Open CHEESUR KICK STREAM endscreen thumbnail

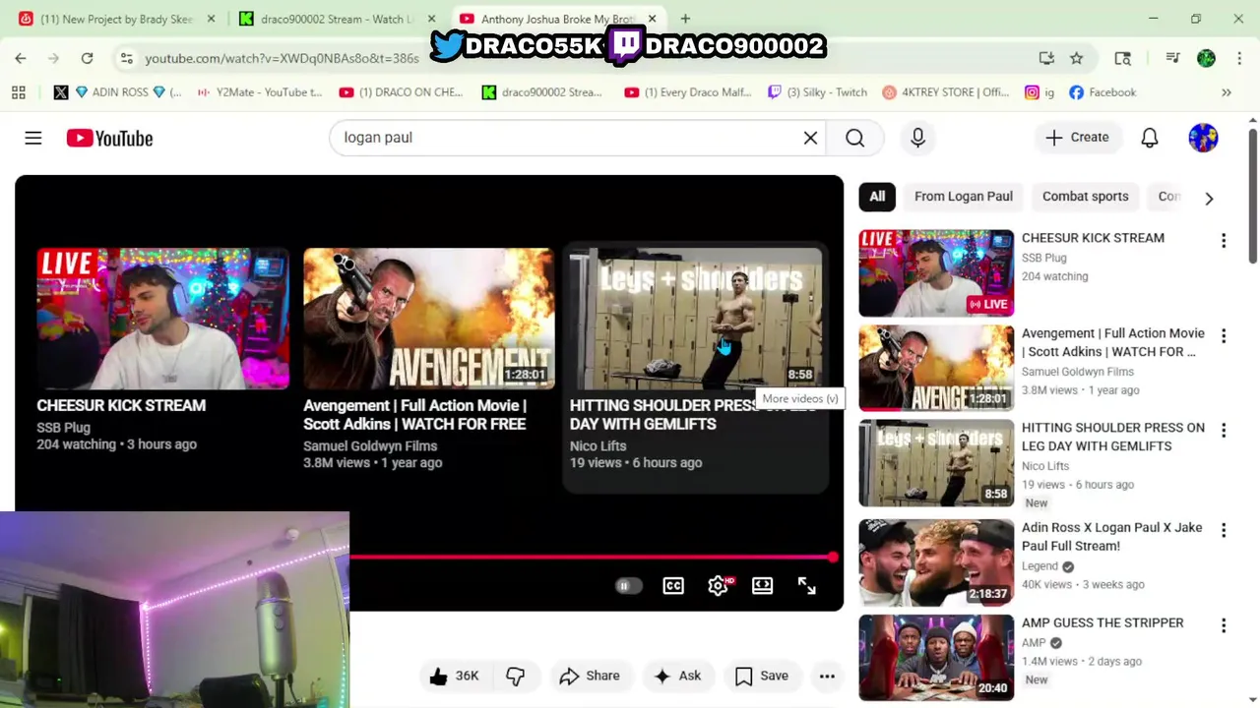point(162,319)
